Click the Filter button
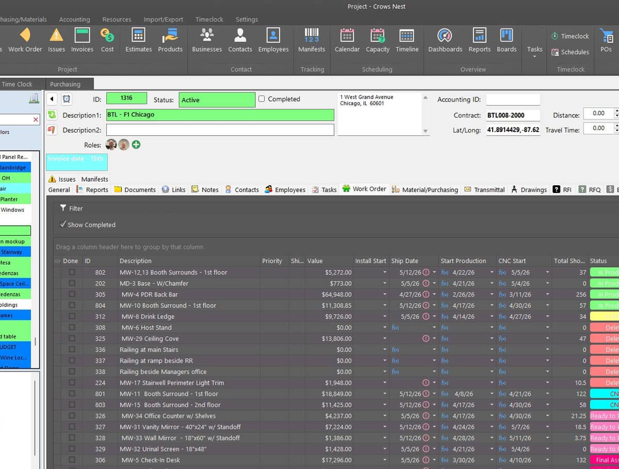 [71, 208]
